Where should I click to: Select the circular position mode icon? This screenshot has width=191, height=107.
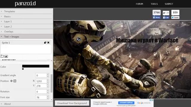click(x=11, y=81)
